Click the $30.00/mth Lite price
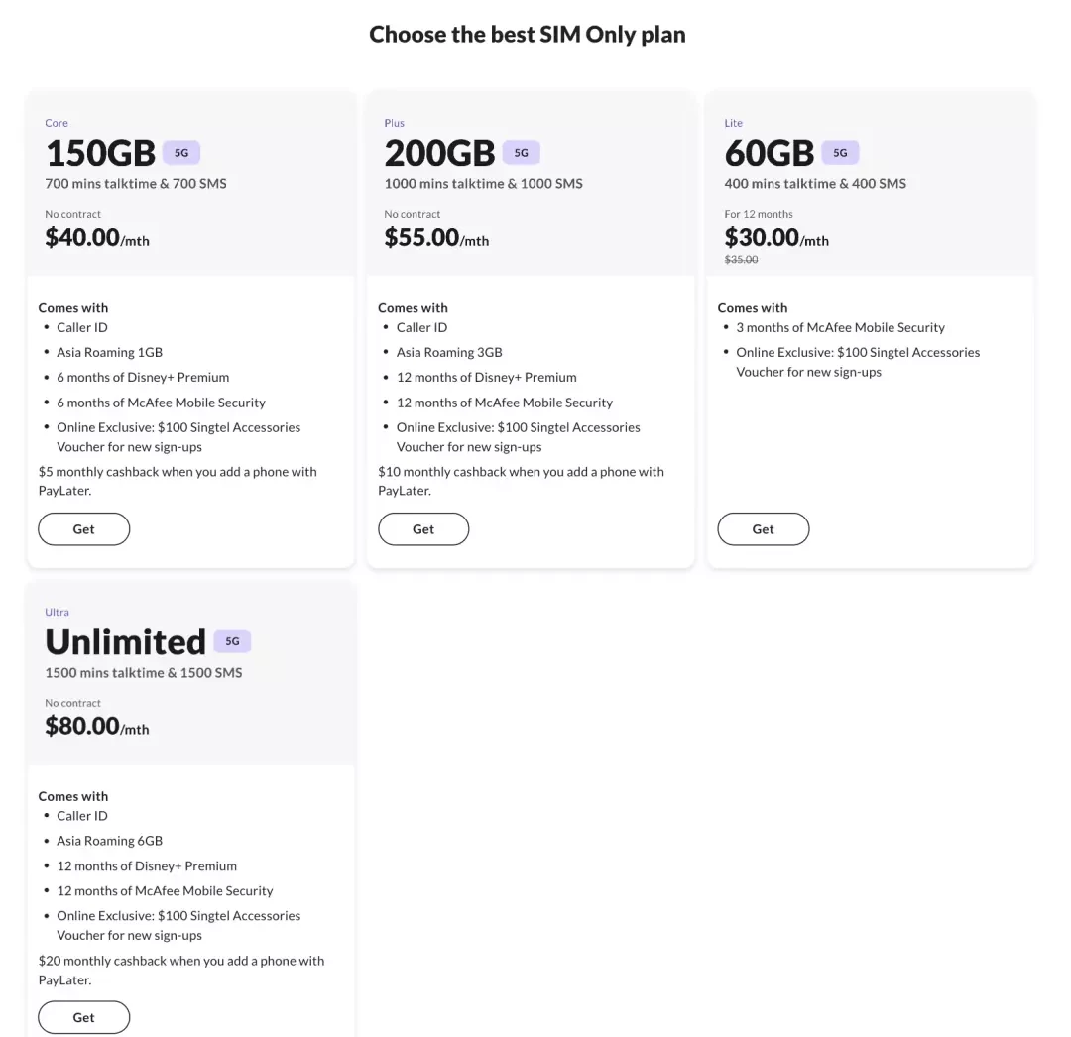This screenshot has height=1037, width=1071. tap(776, 238)
